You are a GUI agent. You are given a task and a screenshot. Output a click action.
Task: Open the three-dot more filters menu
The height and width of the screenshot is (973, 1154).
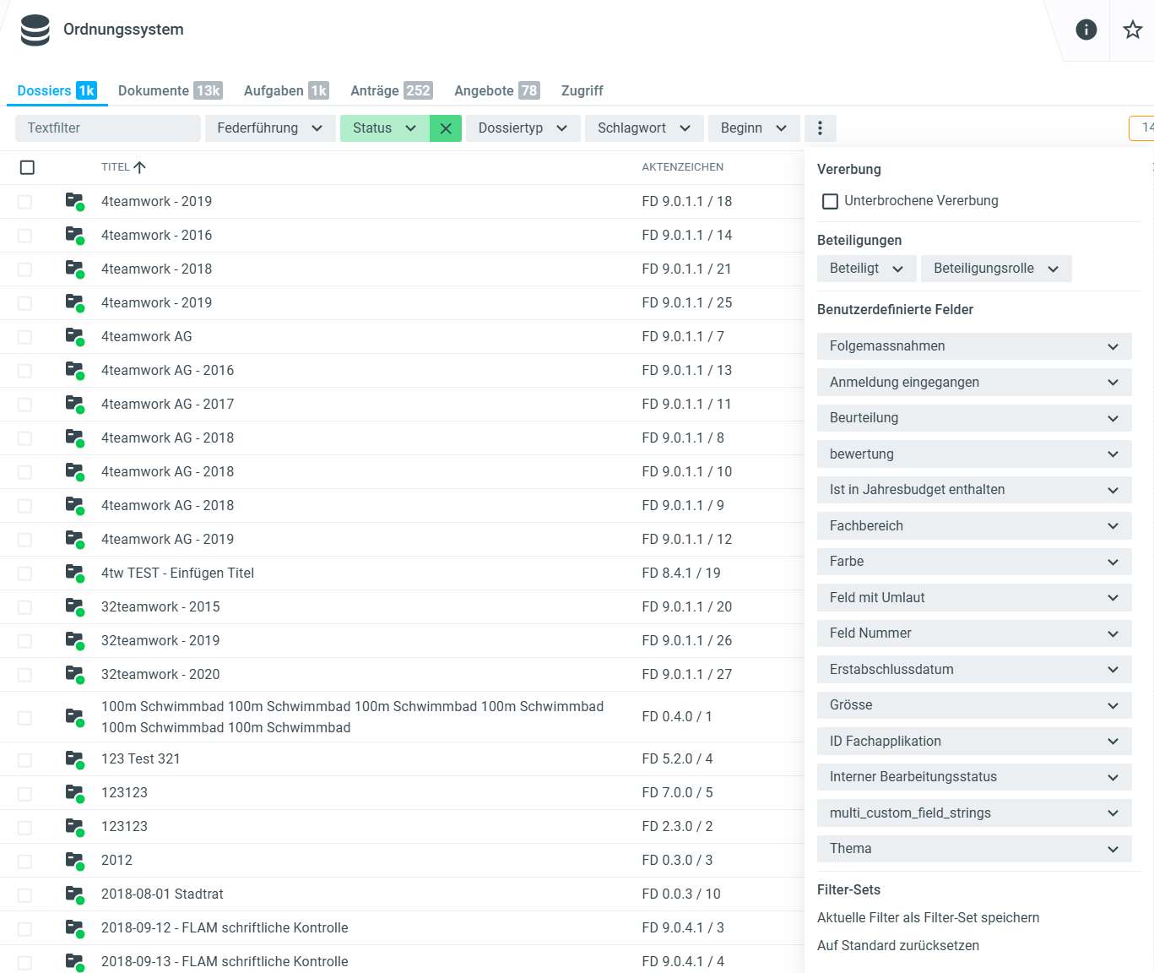pos(820,128)
